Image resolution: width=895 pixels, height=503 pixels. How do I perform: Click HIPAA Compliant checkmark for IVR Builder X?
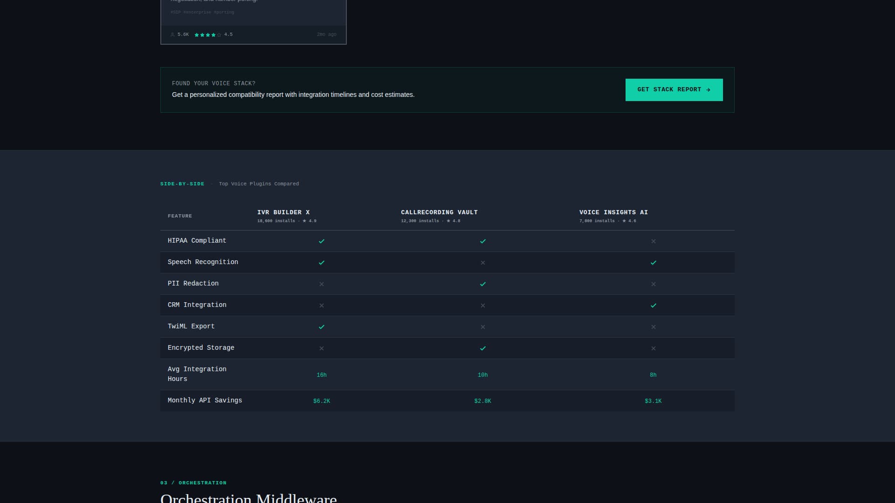coord(322,241)
